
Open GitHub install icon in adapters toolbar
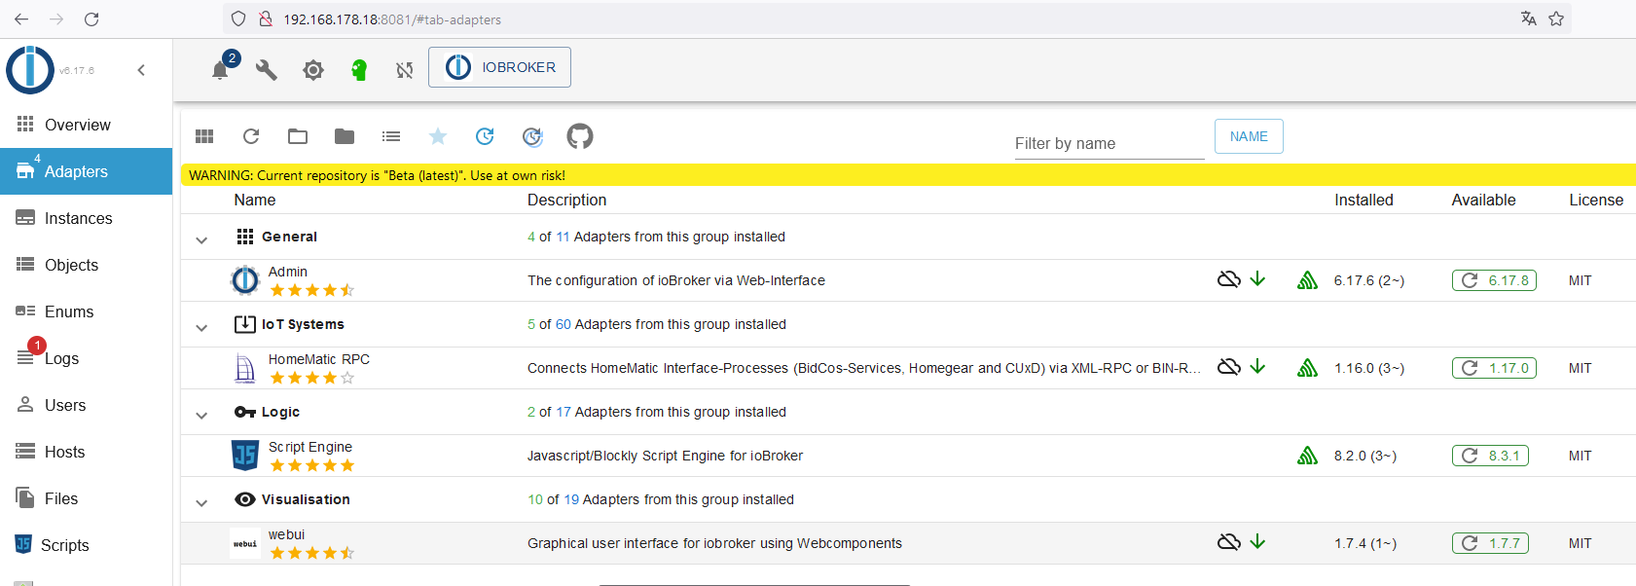click(x=580, y=136)
